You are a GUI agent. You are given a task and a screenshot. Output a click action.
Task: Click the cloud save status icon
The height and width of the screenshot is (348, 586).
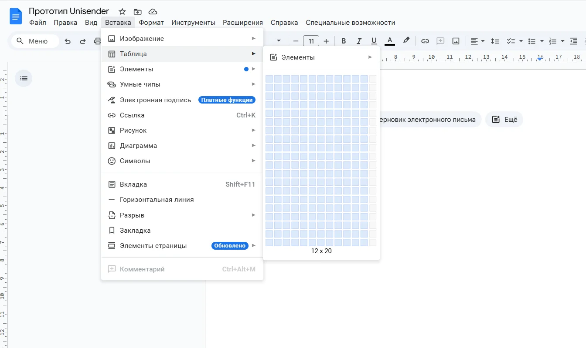click(153, 12)
